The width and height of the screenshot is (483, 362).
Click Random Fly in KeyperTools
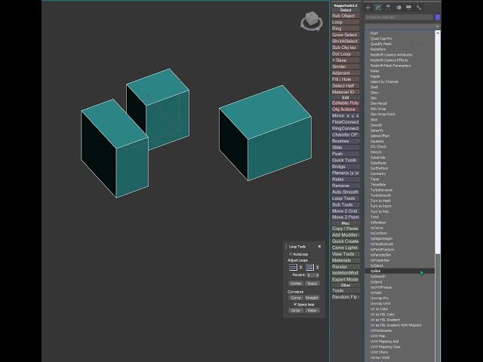[x=346, y=297]
